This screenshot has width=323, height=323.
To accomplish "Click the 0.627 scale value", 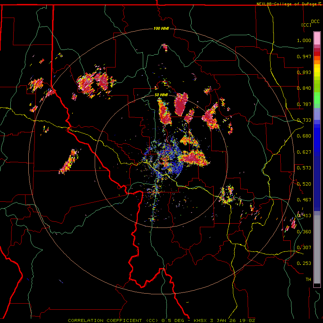I will [x=304, y=152].
